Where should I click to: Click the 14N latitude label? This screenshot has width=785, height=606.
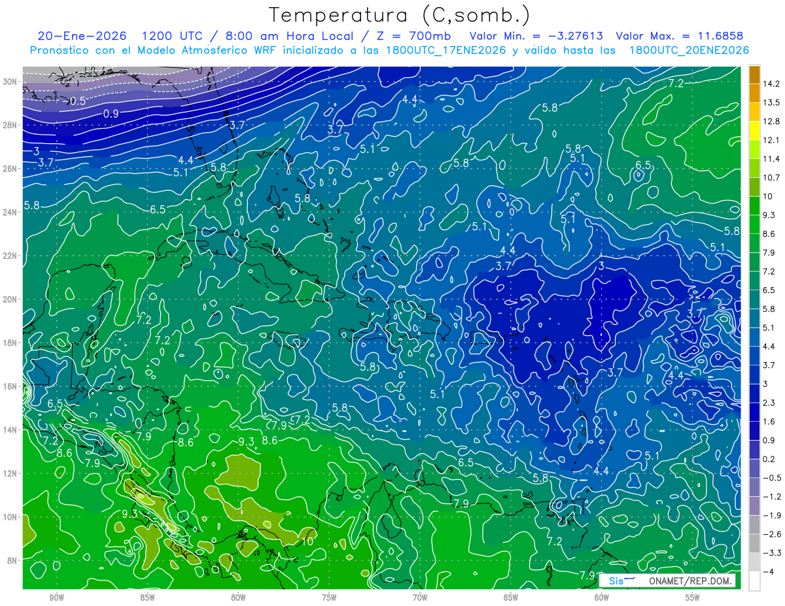point(11,429)
